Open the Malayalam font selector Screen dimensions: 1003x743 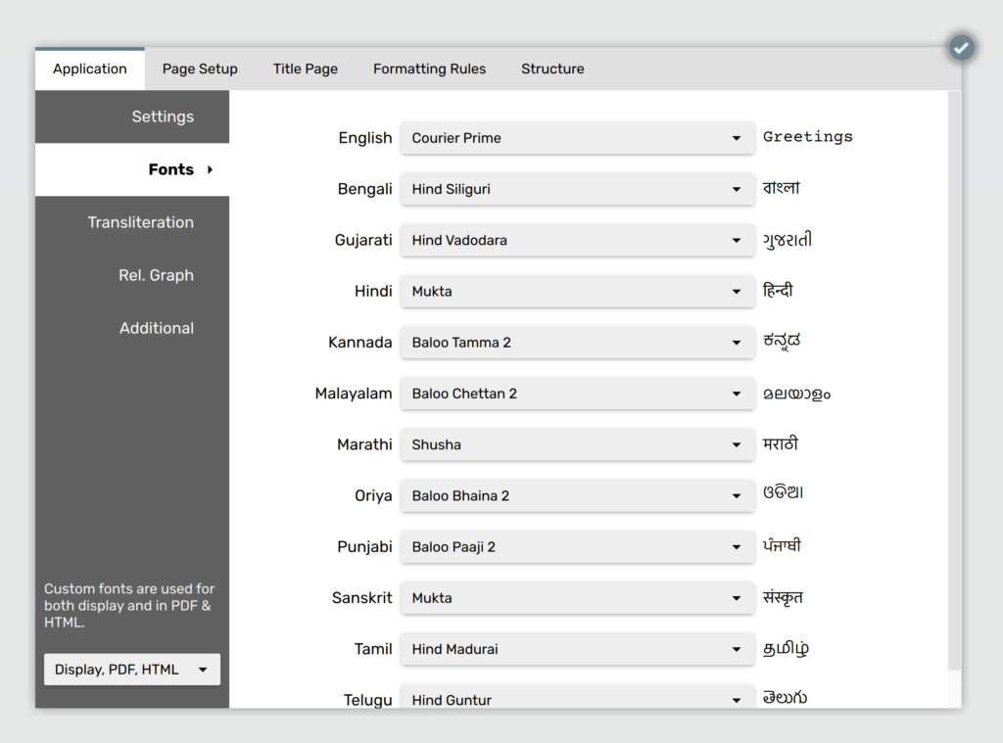tap(577, 394)
